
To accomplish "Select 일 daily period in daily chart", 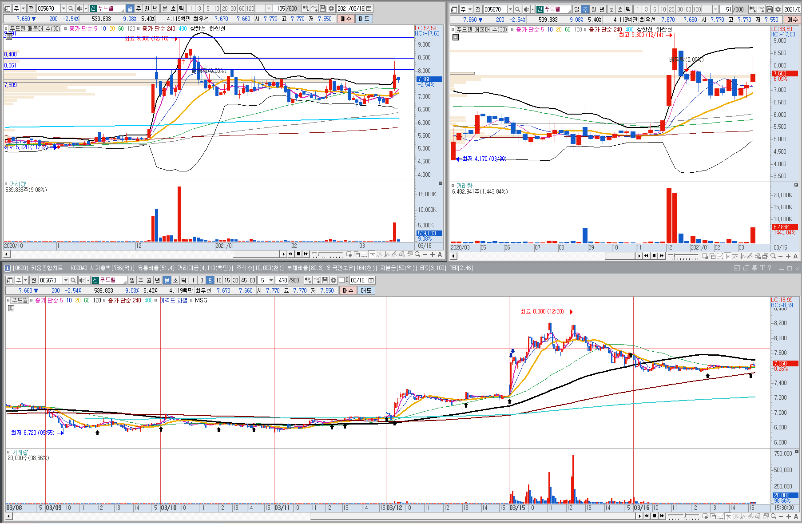I will tap(130, 8).
